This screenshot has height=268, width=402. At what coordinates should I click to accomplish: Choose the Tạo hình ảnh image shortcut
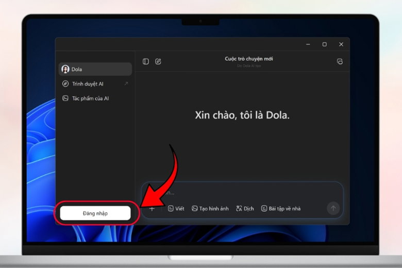(x=210, y=209)
